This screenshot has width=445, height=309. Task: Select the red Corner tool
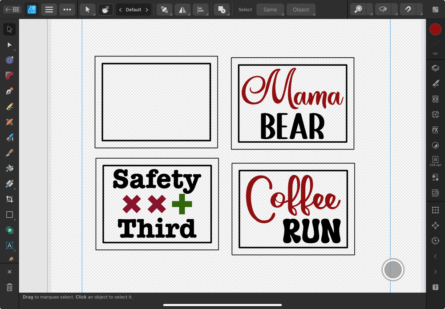tap(9, 76)
